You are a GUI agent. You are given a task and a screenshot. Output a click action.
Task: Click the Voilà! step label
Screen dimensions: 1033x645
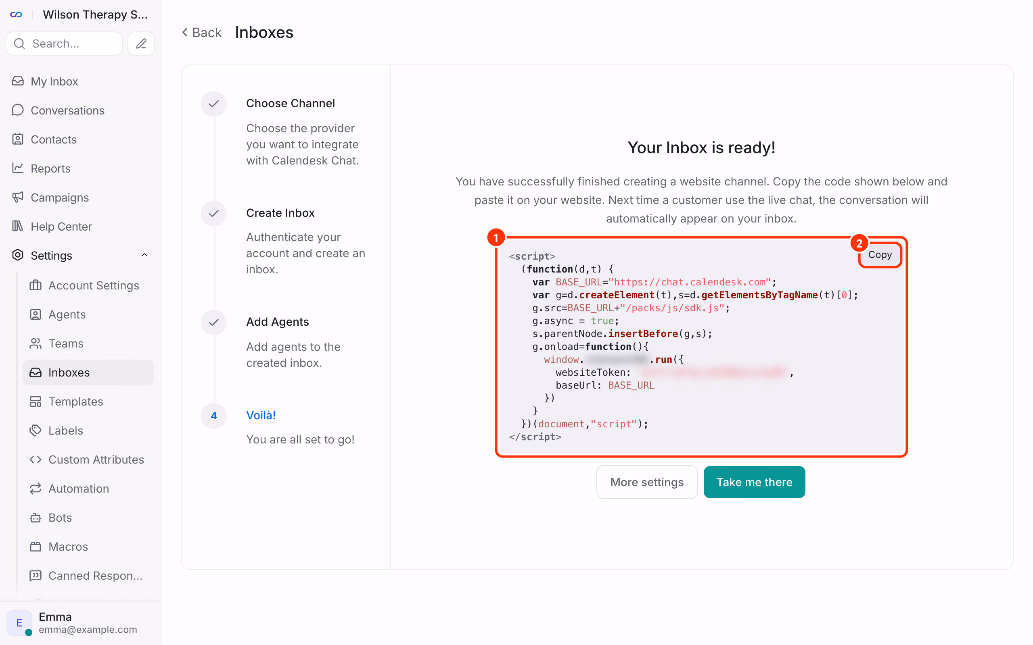pyautogui.click(x=261, y=415)
